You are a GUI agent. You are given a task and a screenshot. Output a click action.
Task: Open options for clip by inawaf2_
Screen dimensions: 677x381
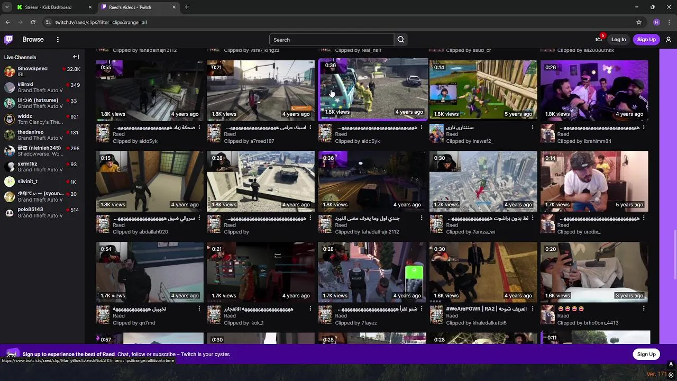coord(533,128)
